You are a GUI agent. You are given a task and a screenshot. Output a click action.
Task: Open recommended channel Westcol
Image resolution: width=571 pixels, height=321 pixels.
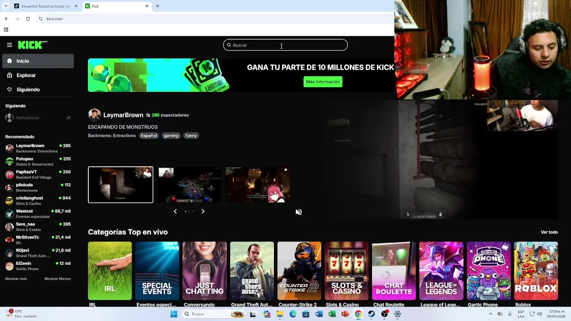(38, 214)
